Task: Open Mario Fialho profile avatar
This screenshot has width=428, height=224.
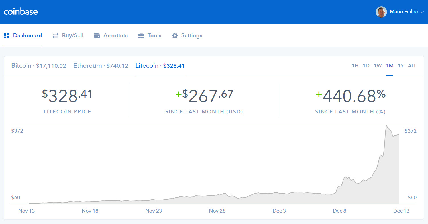Action: pos(381,12)
